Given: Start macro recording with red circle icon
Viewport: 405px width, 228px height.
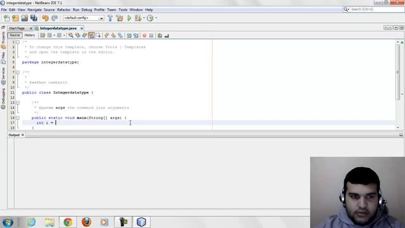Looking at the screenshot, I should point(144,35).
